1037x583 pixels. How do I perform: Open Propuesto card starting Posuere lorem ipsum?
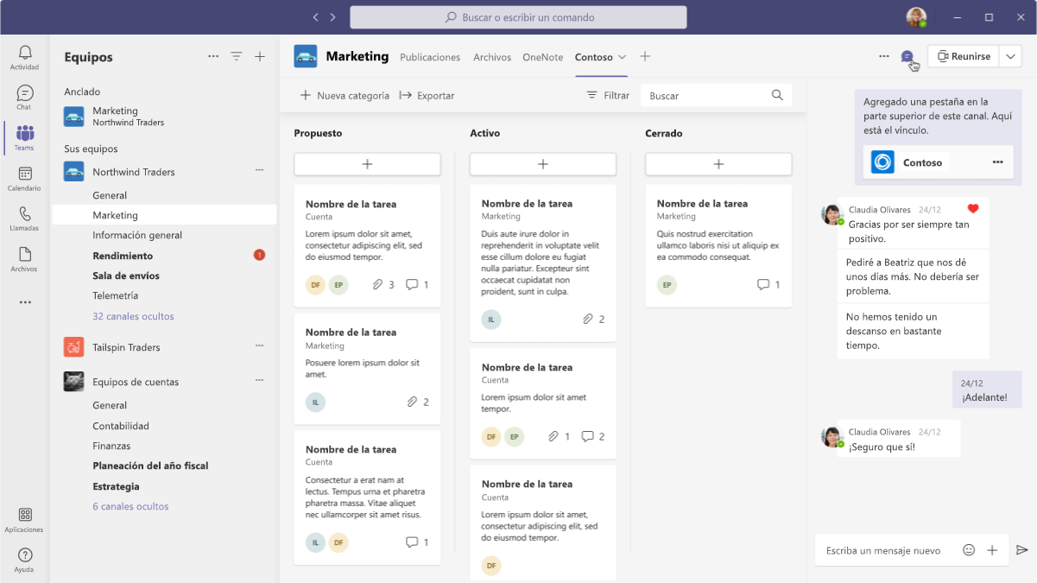coord(367,368)
